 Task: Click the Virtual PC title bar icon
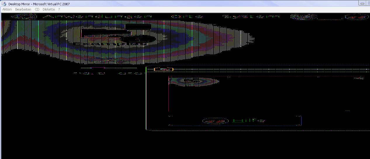click(x=4, y=4)
